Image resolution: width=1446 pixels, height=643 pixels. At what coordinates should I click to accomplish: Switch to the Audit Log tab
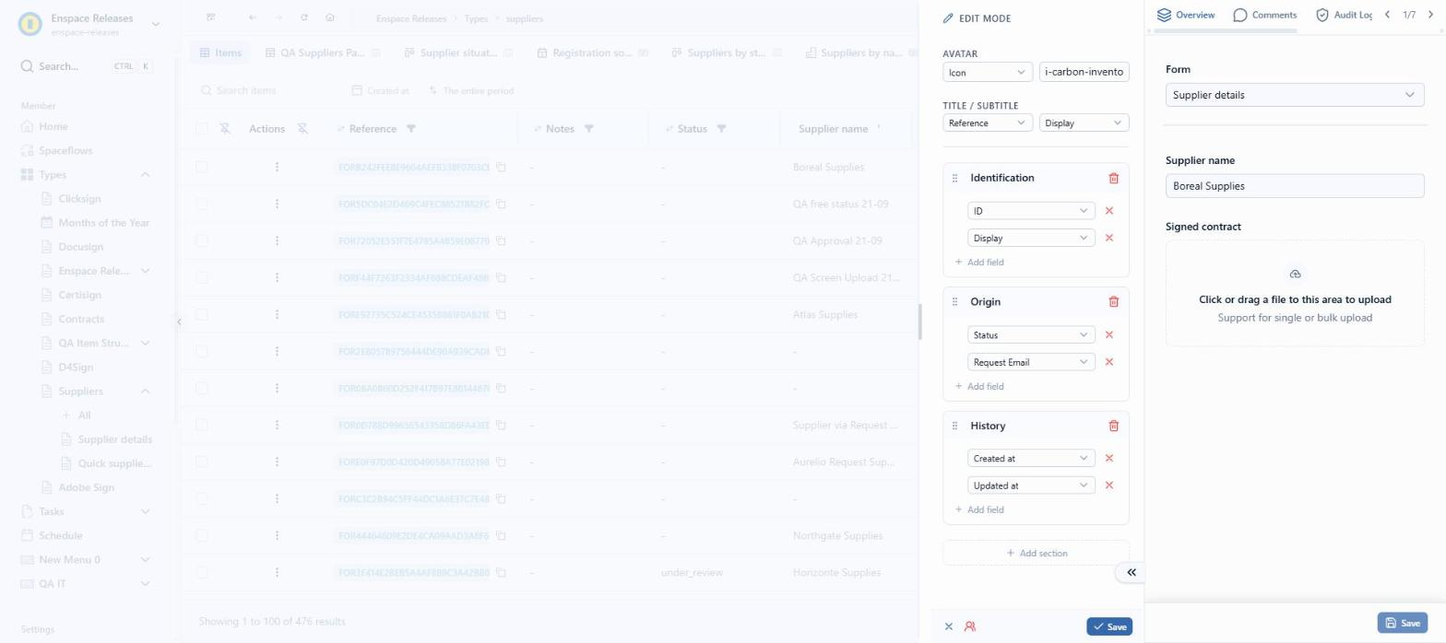point(1344,15)
